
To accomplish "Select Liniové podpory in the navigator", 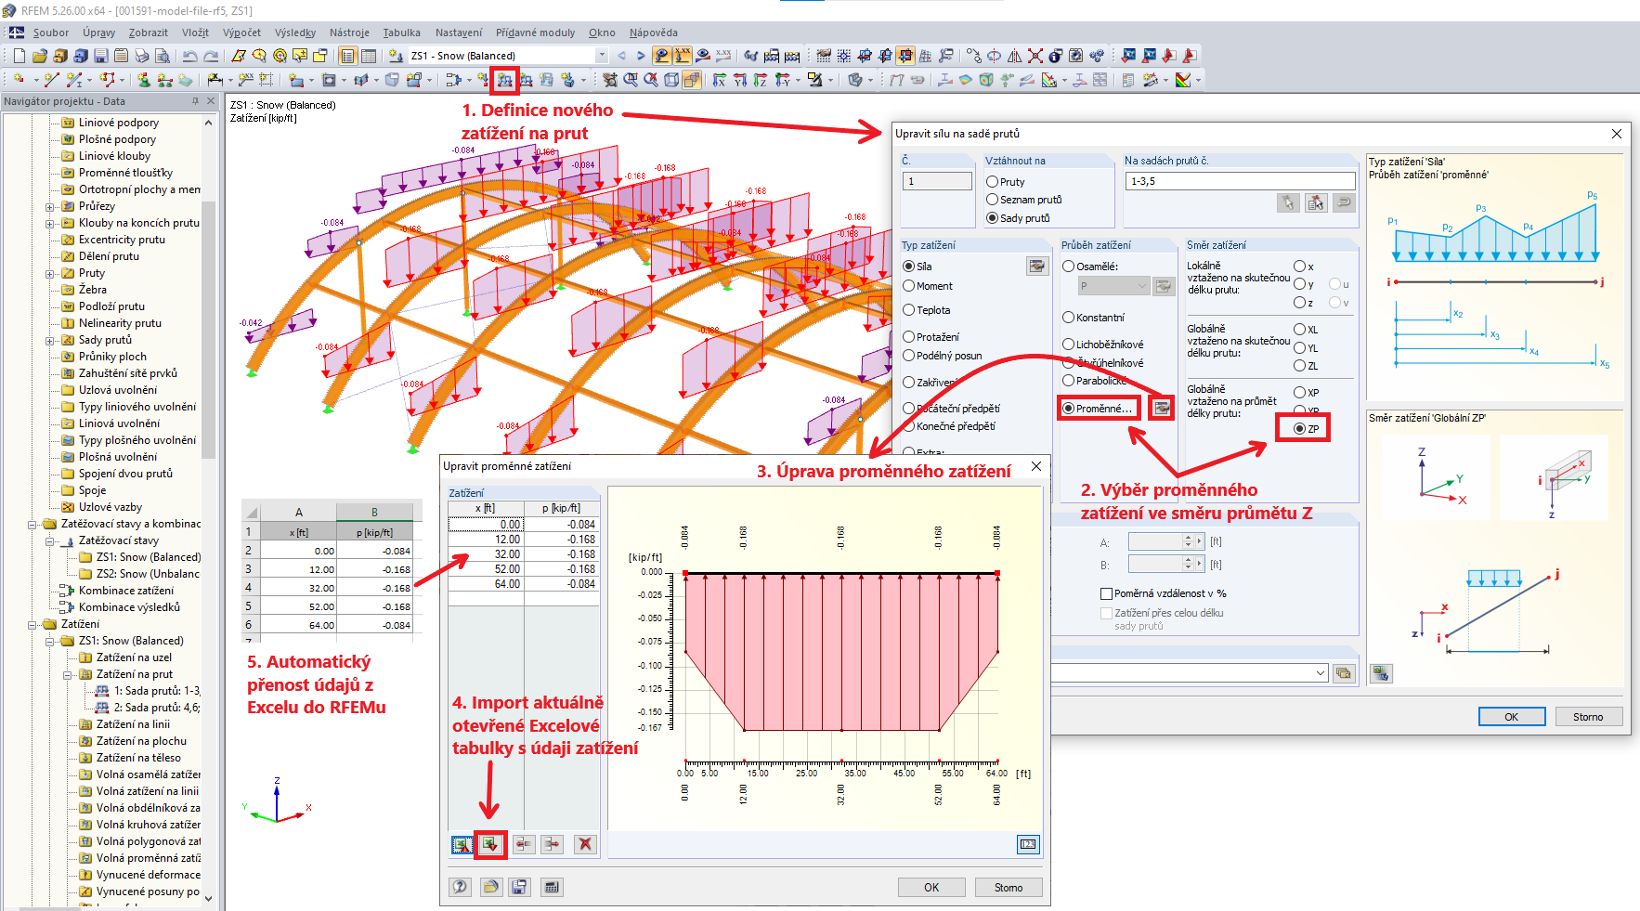I will coord(119,123).
